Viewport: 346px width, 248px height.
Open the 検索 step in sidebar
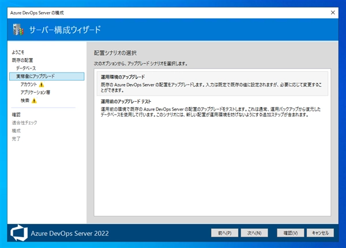pos(25,101)
